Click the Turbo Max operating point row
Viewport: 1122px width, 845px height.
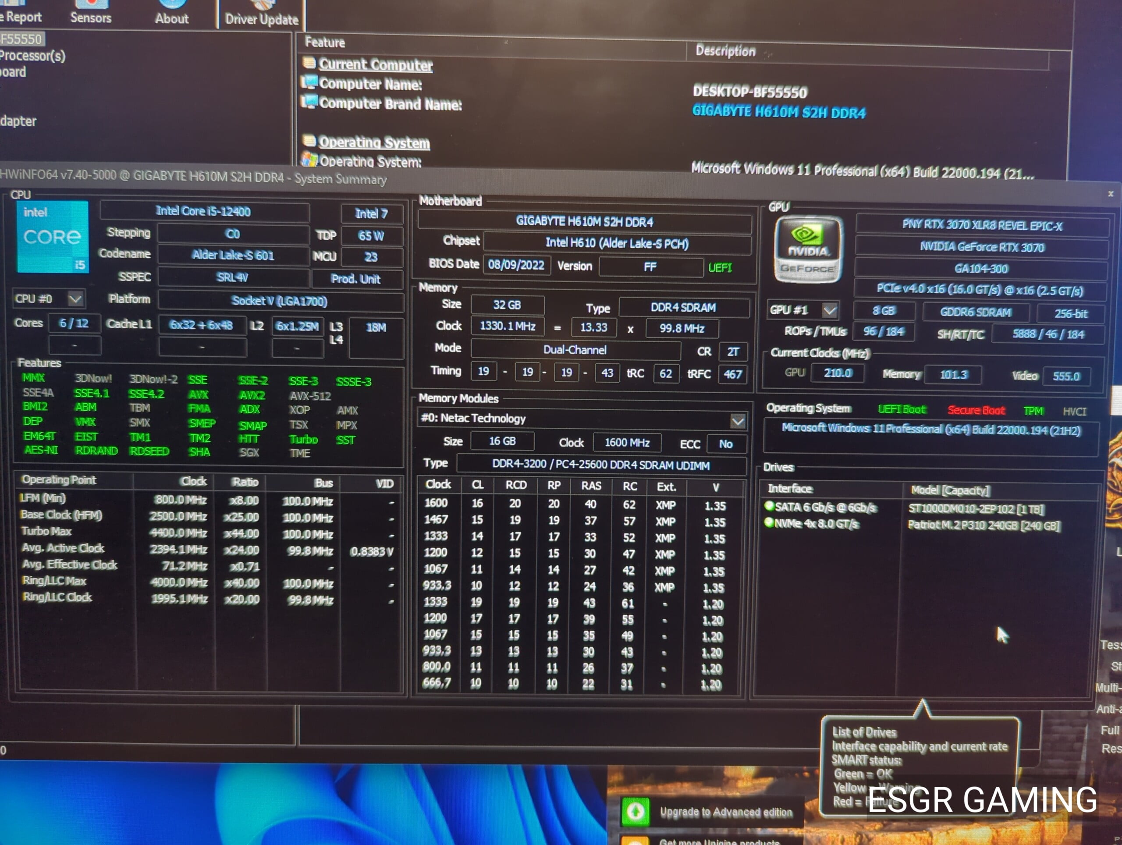click(x=209, y=533)
